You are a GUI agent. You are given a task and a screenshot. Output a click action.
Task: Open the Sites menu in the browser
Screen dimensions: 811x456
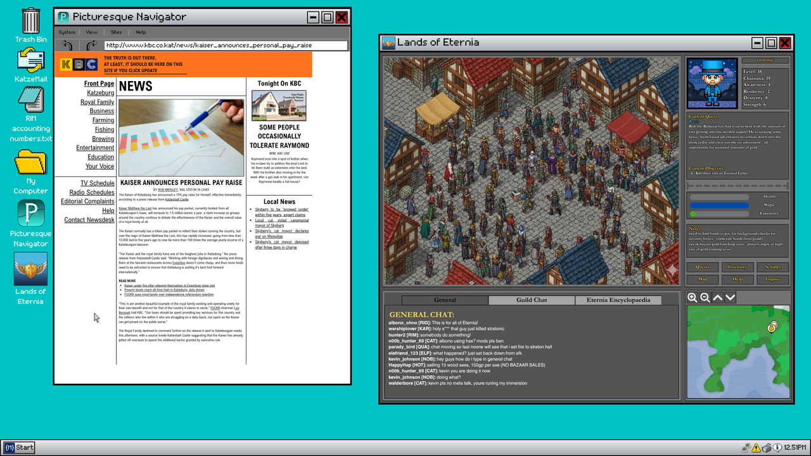(x=117, y=32)
